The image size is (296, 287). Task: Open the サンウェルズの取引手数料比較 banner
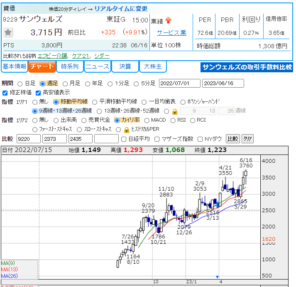[247, 67]
